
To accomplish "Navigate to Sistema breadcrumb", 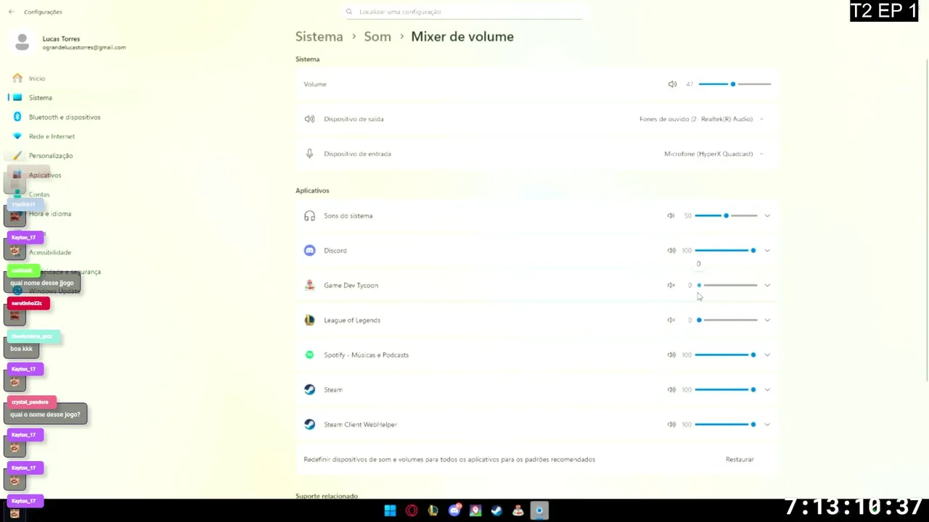I will tap(319, 36).
